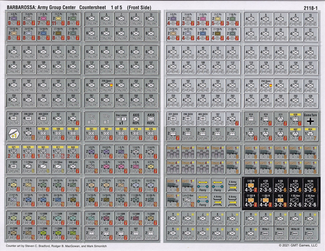Pick the AXIS REPL infantry-symbol counter
The height and width of the screenshot is (251, 325).
[x=136, y=119]
